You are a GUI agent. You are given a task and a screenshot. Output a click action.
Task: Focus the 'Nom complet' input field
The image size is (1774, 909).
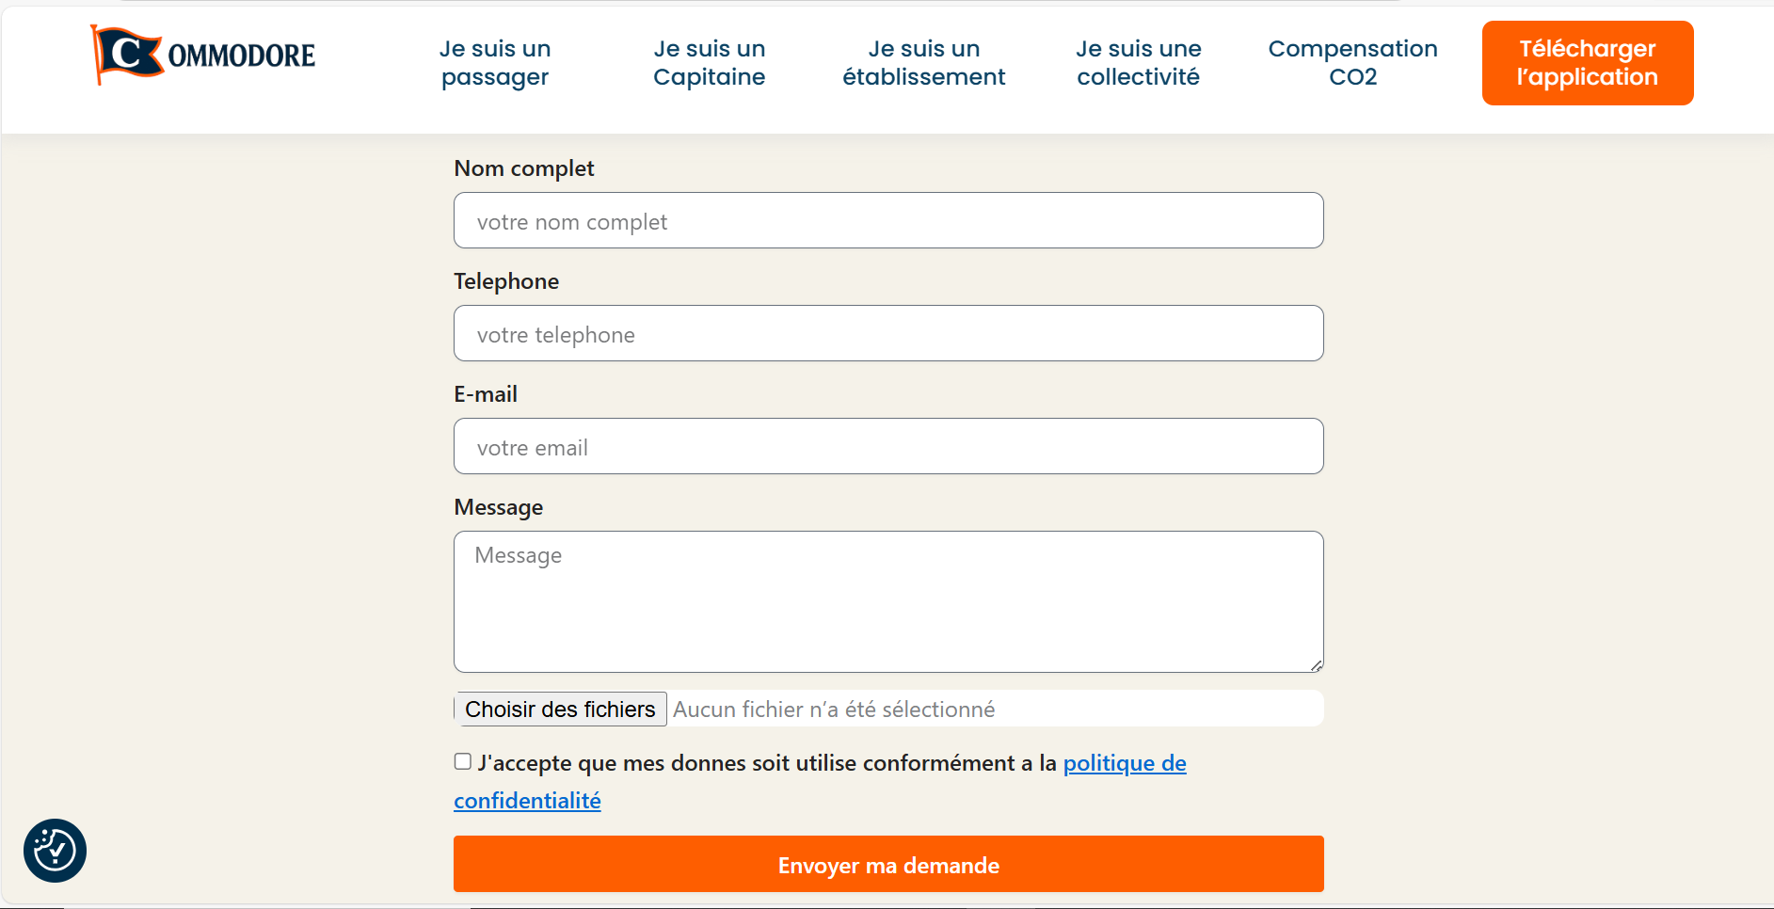(888, 221)
